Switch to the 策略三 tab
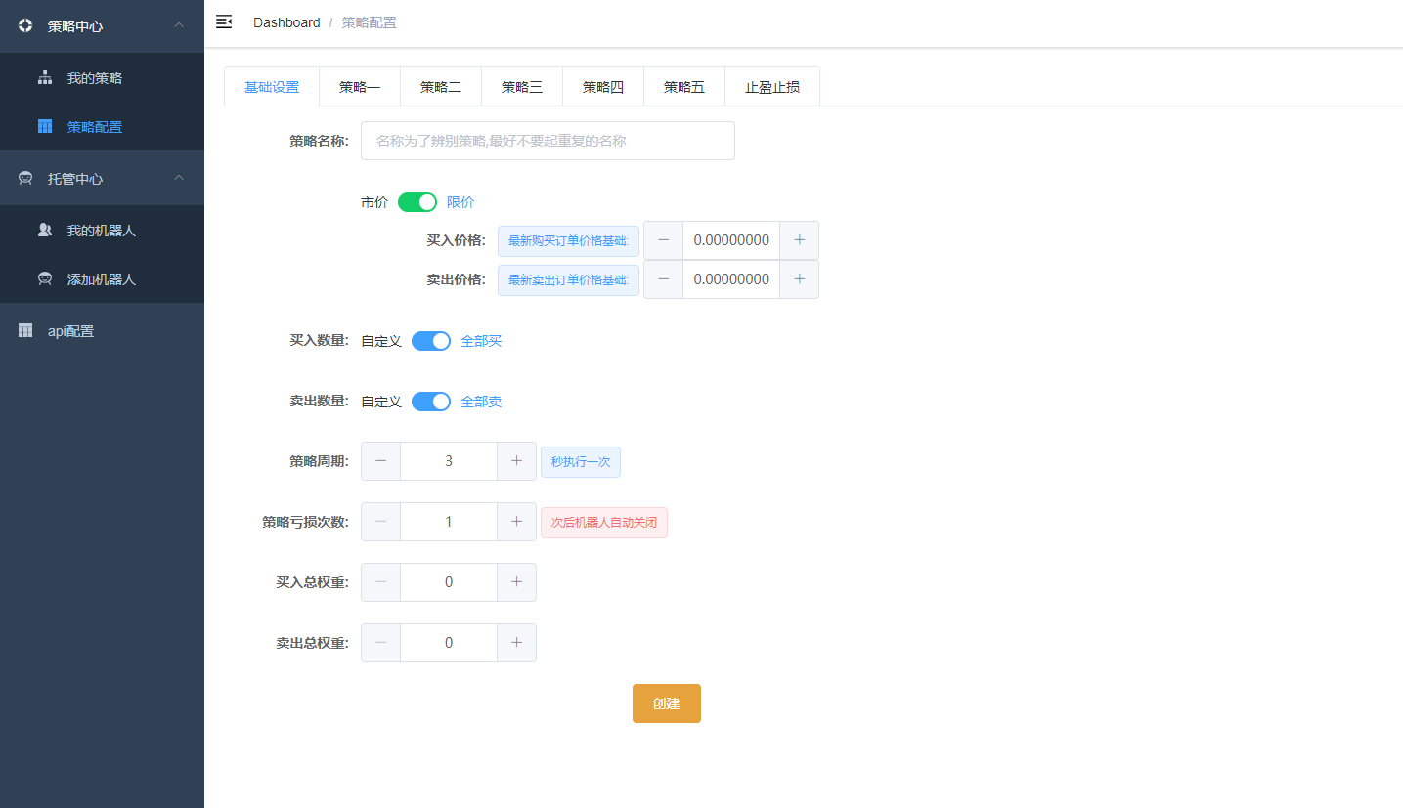Image resolution: width=1403 pixels, height=808 pixels. tap(522, 87)
